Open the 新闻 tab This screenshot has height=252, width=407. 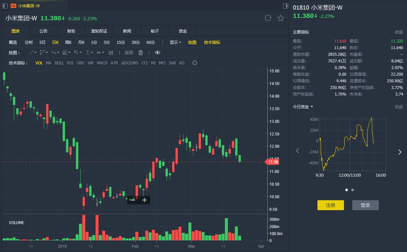point(127,31)
